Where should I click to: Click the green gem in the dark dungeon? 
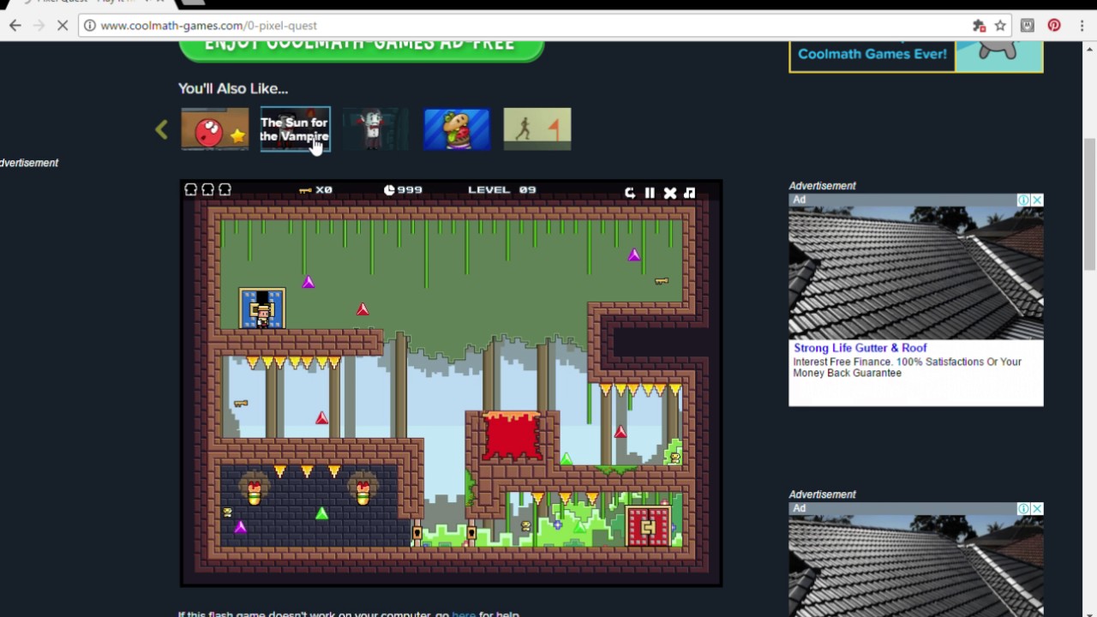(321, 513)
